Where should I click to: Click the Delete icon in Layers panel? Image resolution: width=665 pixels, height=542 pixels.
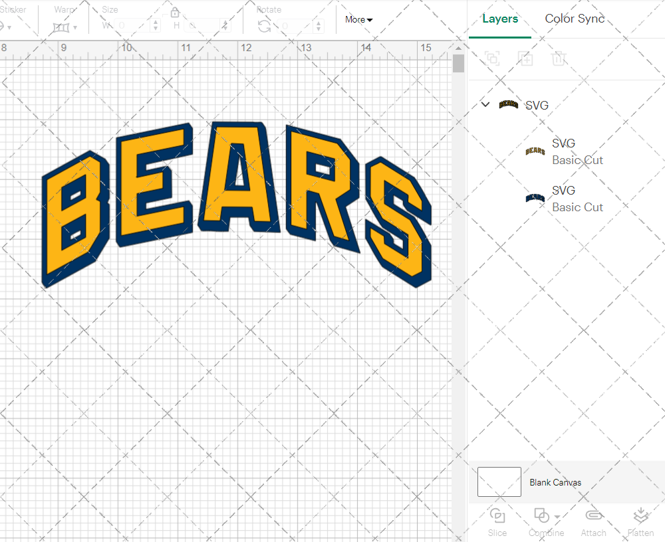click(559, 58)
